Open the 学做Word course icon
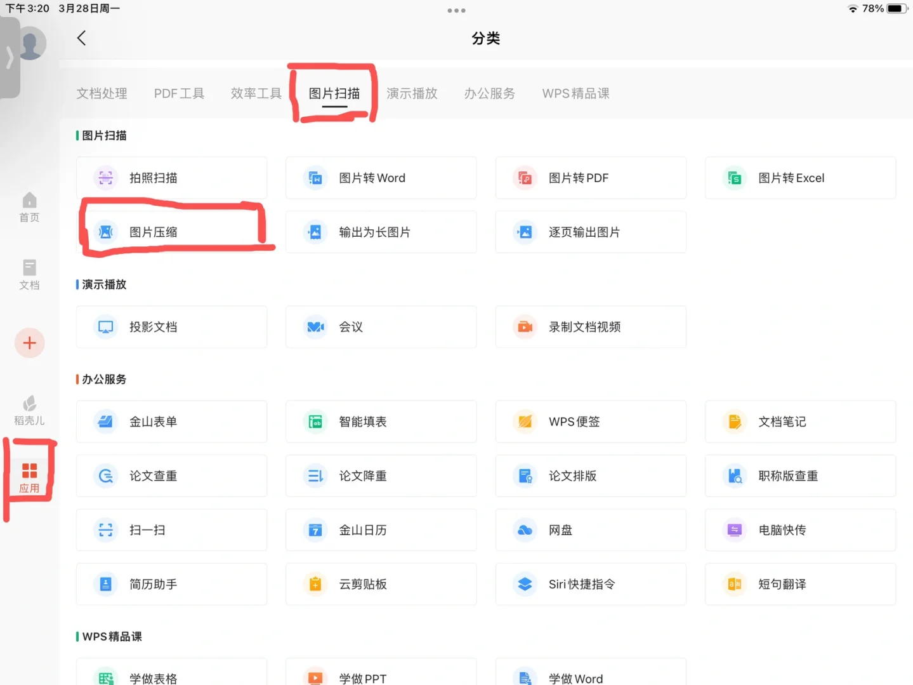Screen dimensions: 913x685 (525, 677)
